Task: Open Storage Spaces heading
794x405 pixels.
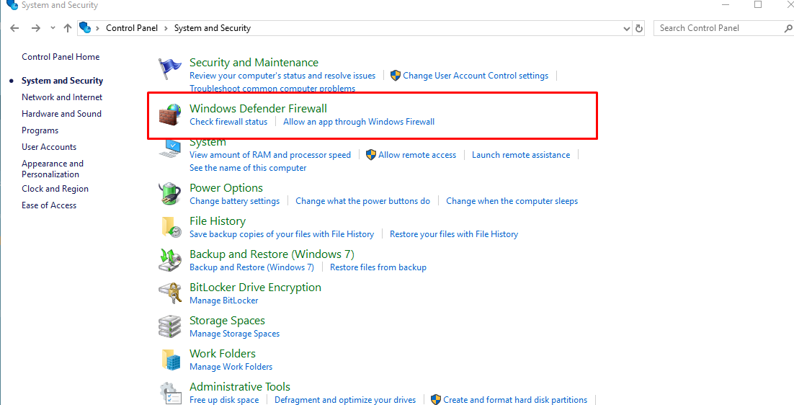Action: pos(227,321)
